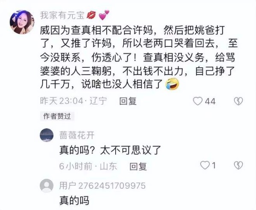Reply to 我家有元宝's comment

pos(128,101)
